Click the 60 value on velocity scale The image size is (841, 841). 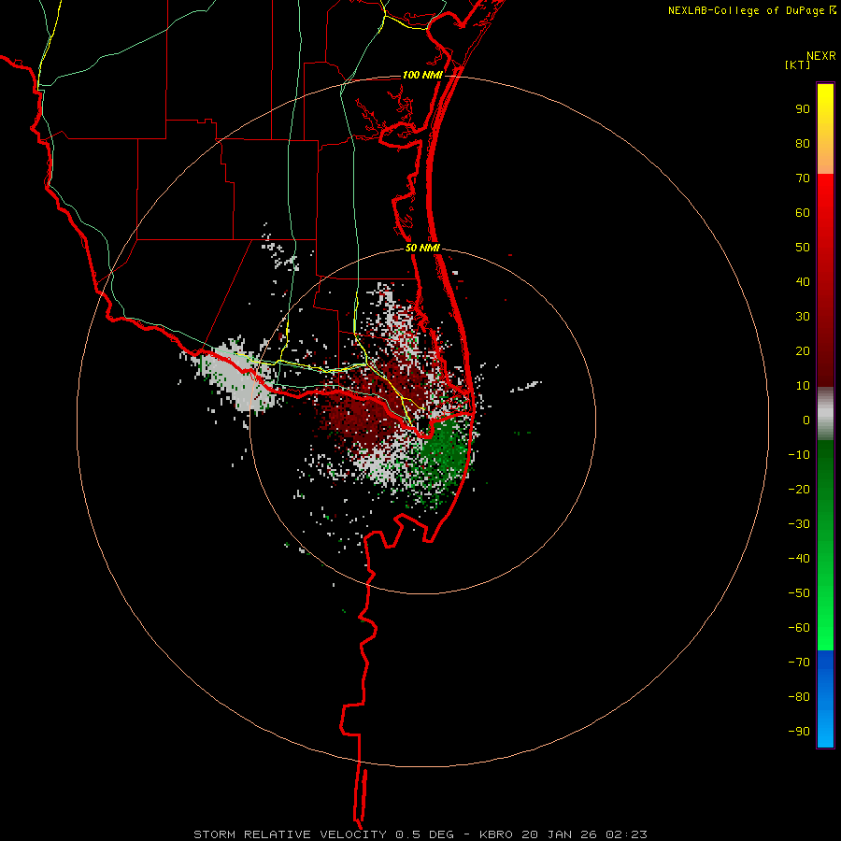pyautogui.click(x=803, y=212)
